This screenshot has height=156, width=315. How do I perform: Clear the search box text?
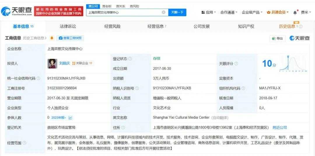point(164,12)
